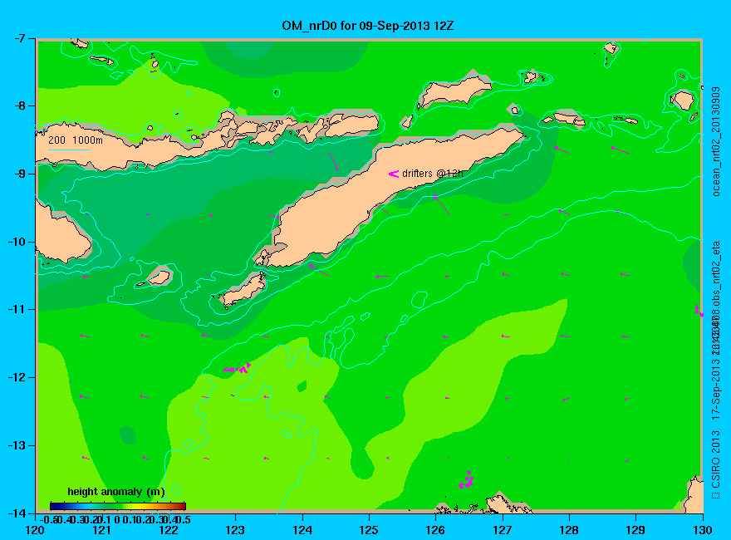Click the height anomaly color scale bar
The image size is (731, 540).
(118, 506)
